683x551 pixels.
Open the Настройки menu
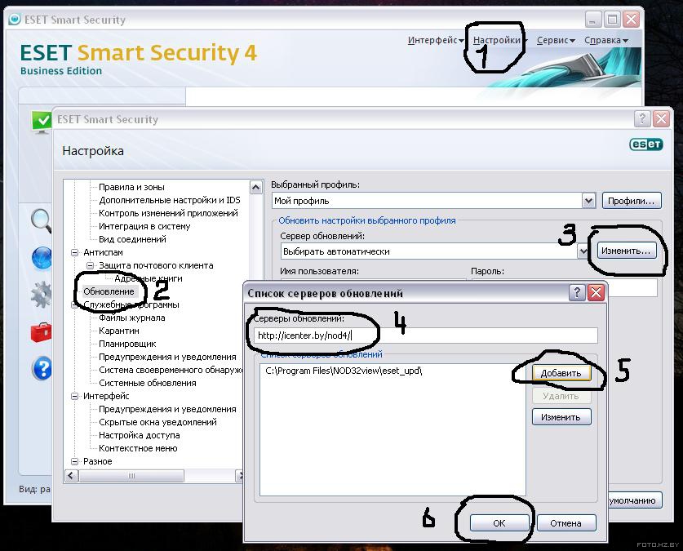[500, 40]
